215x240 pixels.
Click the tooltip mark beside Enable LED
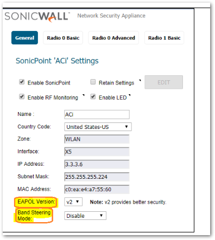[130, 95]
